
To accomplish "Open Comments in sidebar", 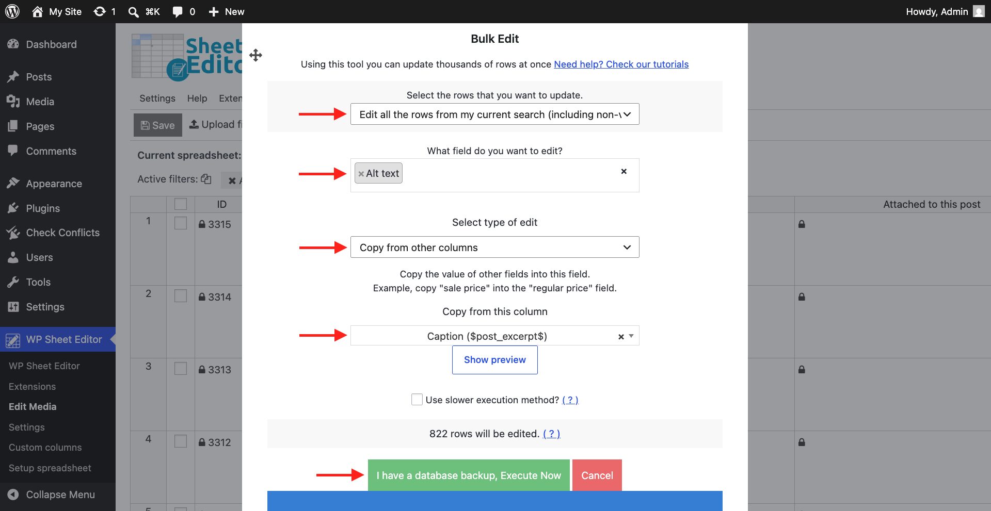I will (x=51, y=151).
